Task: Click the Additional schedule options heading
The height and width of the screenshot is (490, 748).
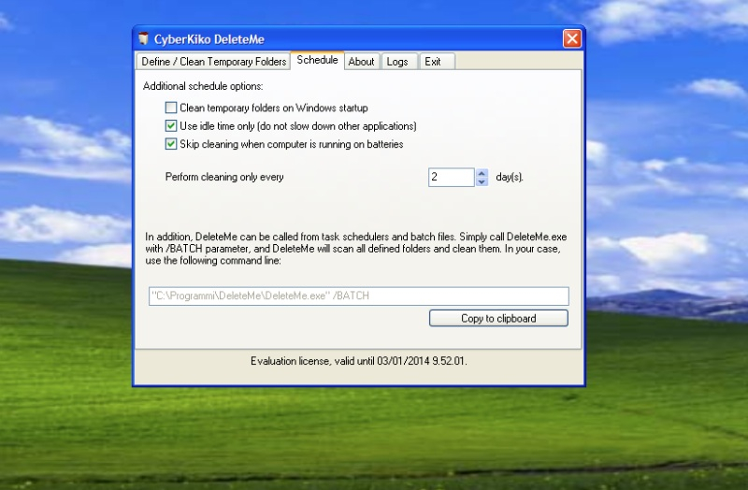Action: (x=203, y=86)
